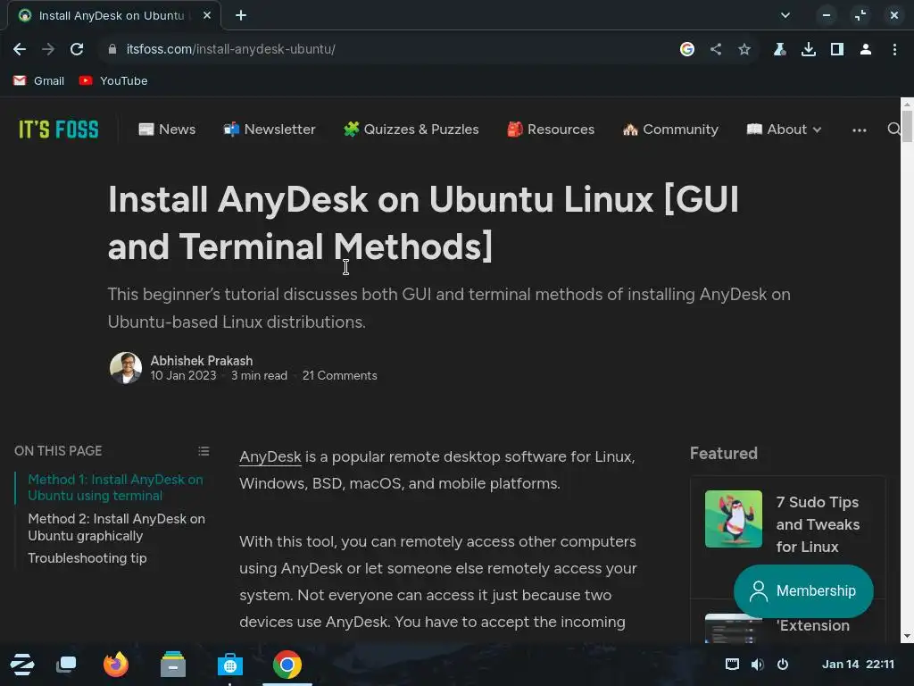The image size is (914, 686).
Task: Launch Firefox from taskbar
Action: pyautogui.click(x=116, y=665)
